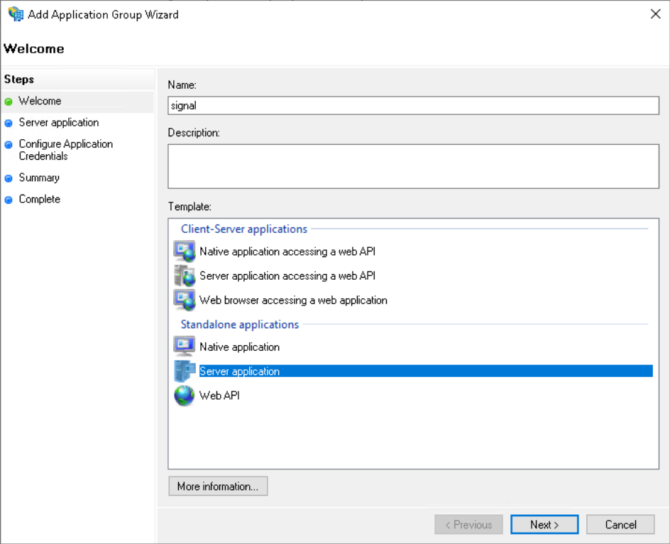Select the Welcome step in sidebar
Screen dimensions: 670x544
[x=40, y=101]
